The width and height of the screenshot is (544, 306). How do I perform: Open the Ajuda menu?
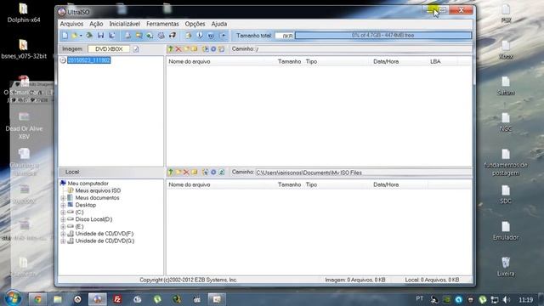click(x=219, y=24)
